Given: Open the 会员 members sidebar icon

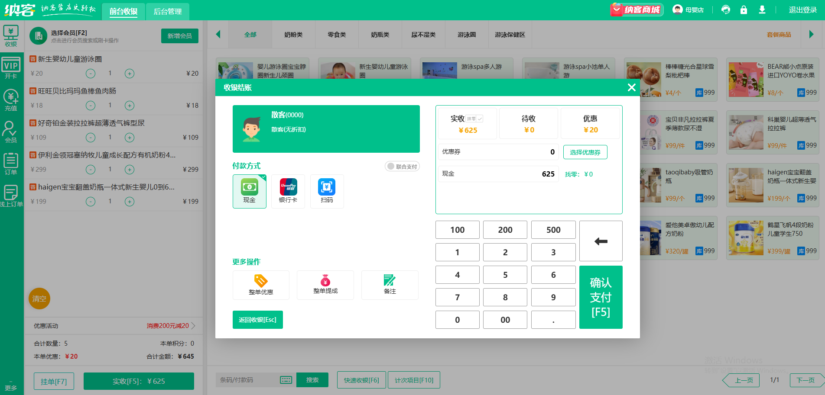Looking at the screenshot, I should click(11, 132).
